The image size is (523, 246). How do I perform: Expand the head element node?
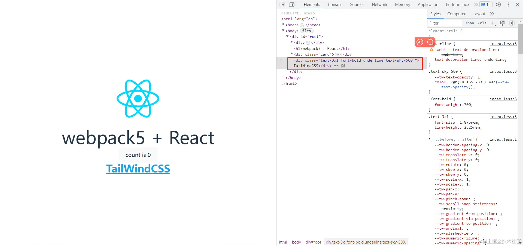(283, 25)
